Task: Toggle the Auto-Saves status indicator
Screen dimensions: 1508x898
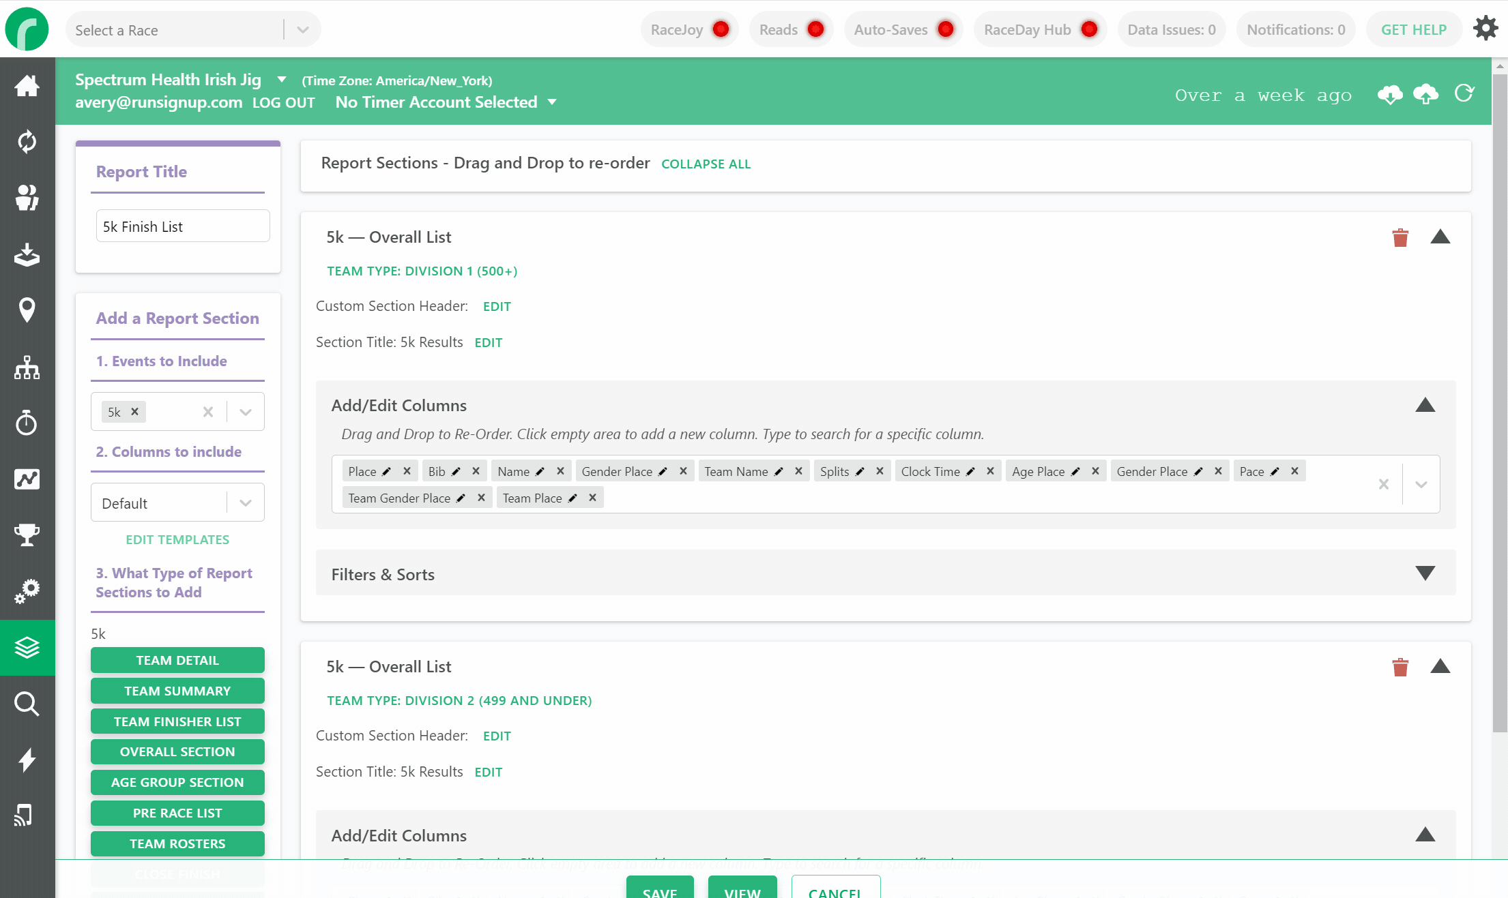Action: point(945,29)
